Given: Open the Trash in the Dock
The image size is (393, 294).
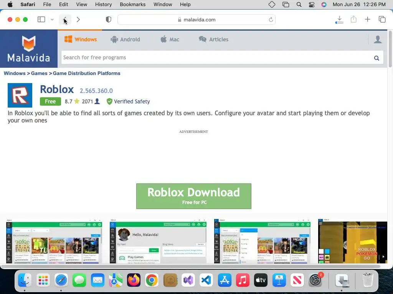Looking at the screenshot, I should [367, 280].
